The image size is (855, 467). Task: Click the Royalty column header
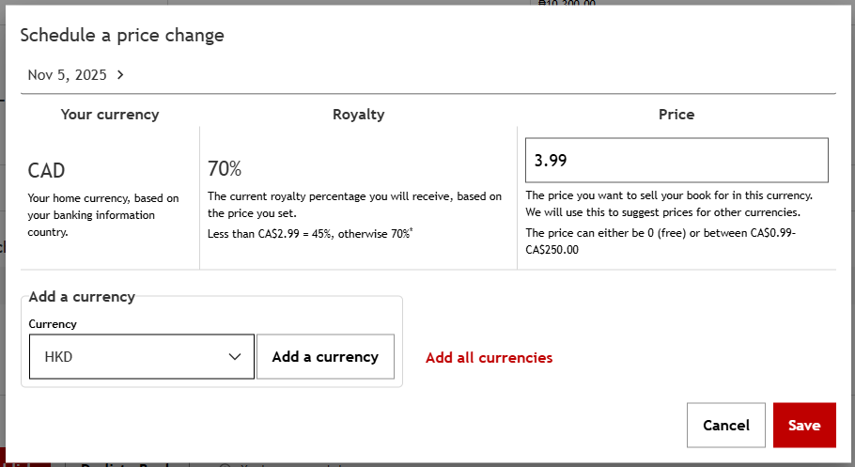coord(358,115)
